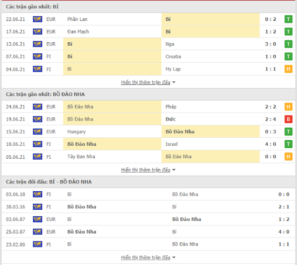Click the flag icon for 15.06.21 Hungary match

point(37,132)
